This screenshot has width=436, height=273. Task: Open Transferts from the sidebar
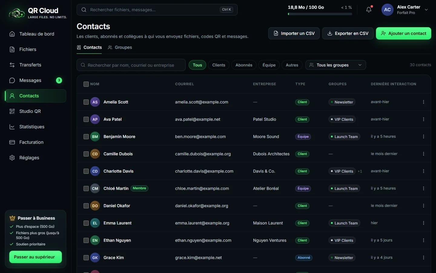click(36, 65)
